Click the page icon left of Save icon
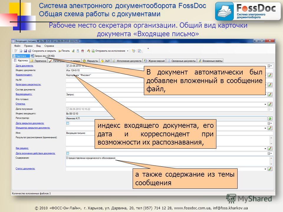This screenshot has height=212, width=283. point(21,51)
